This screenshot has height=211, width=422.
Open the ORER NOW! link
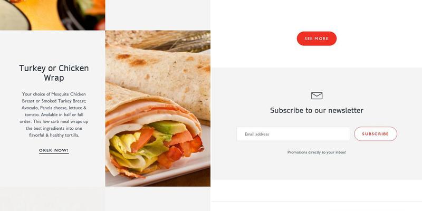click(54, 150)
